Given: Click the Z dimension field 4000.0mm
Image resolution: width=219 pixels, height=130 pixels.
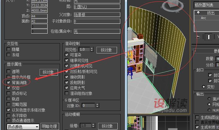Looking at the screenshot, I should point(39,10).
